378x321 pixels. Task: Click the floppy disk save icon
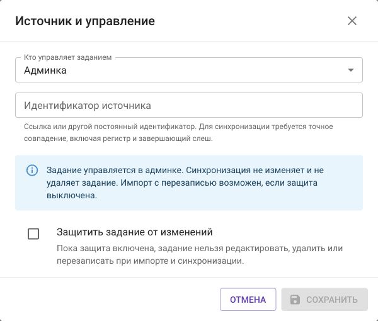pos(295,300)
